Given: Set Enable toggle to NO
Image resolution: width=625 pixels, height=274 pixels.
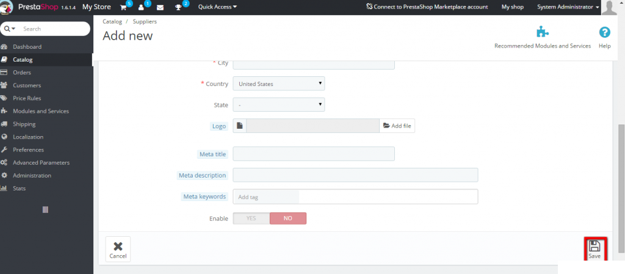Looking at the screenshot, I should tap(288, 218).
